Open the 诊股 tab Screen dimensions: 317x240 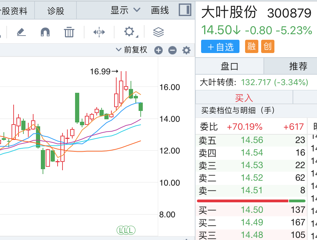(x=56, y=10)
